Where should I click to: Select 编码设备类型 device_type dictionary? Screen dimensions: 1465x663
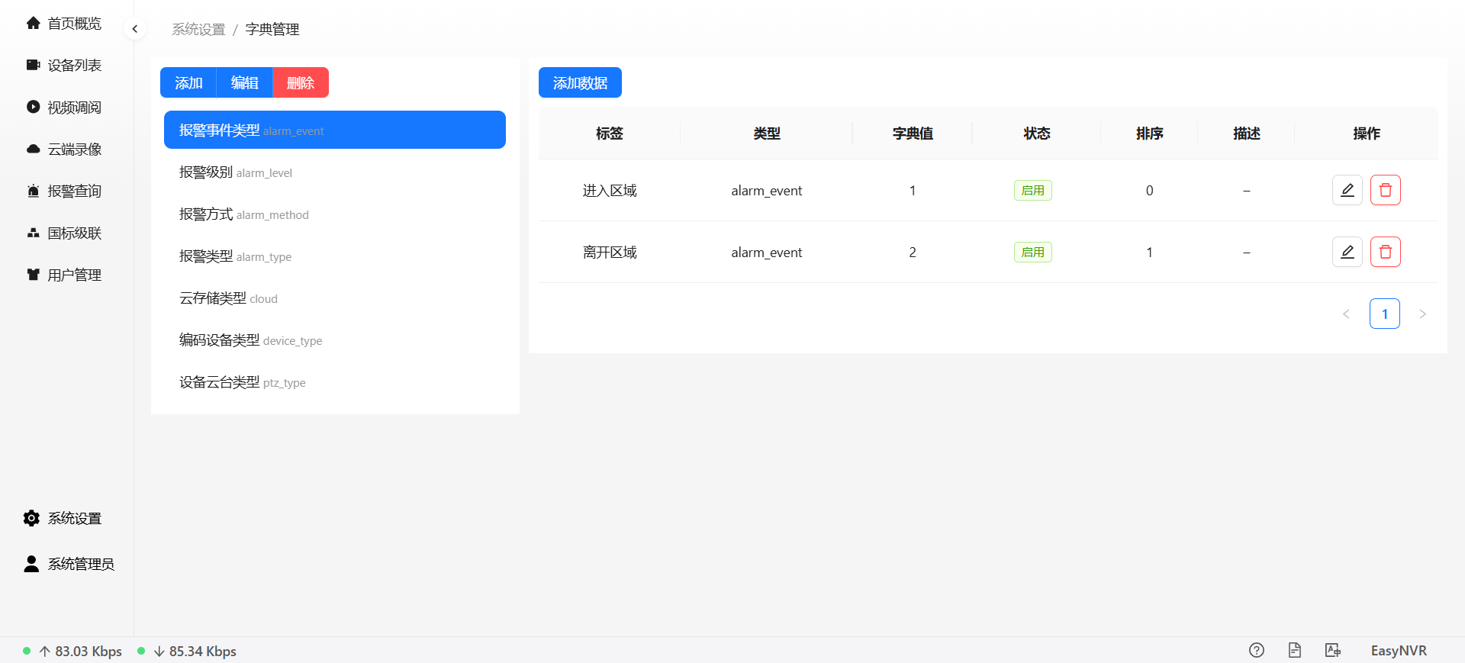tap(335, 340)
